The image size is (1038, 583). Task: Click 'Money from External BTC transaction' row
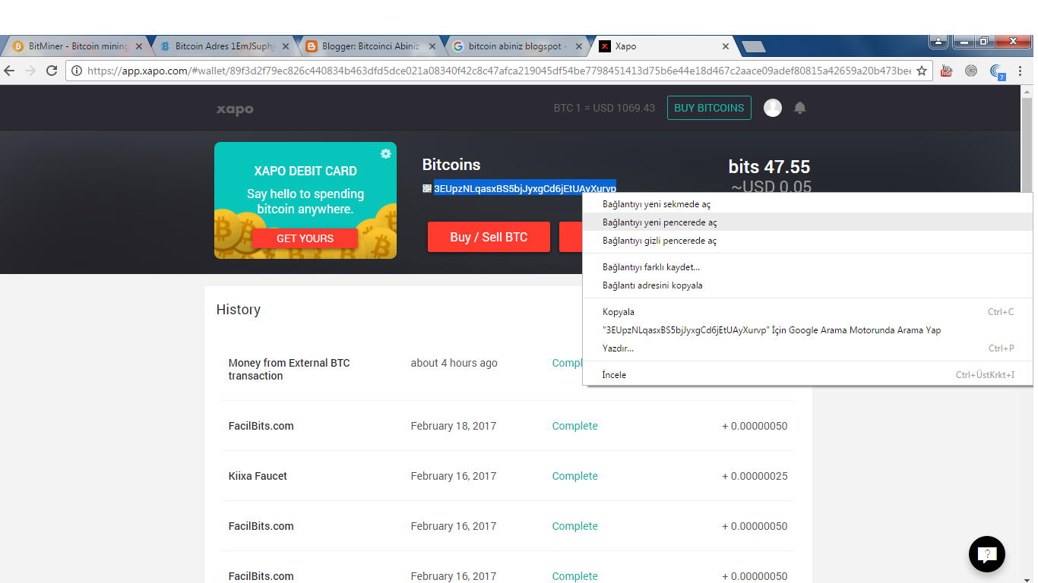[508, 369]
